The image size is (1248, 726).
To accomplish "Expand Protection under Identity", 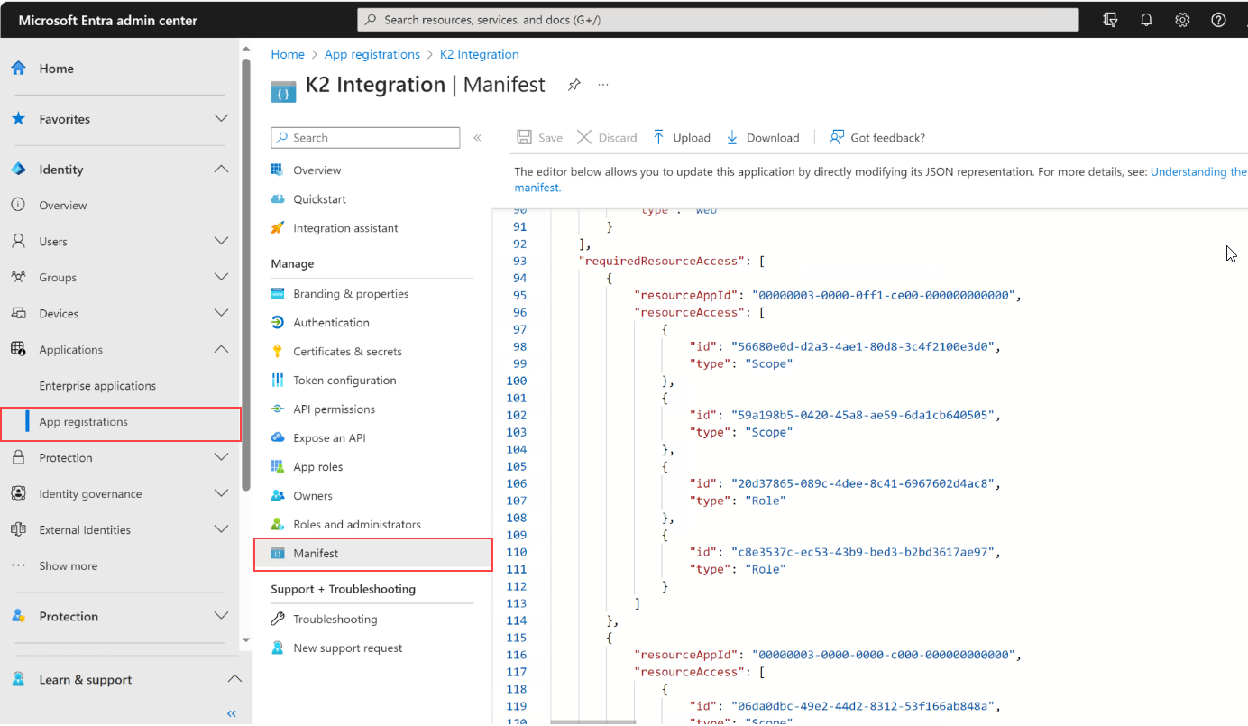I will point(221,458).
